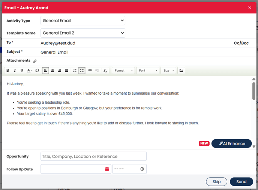Skip this email

(216, 182)
